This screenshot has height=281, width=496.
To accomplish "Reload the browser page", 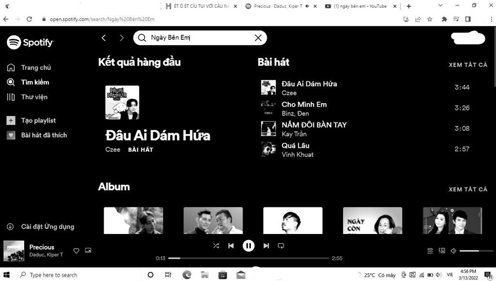I will click(29, 19).
